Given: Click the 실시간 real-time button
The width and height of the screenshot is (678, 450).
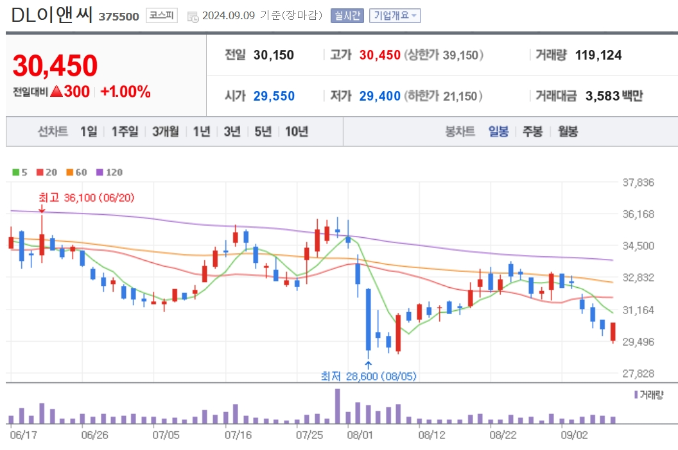Looking at the screenshot, I should pyautogui.click(x=347, y=15).
